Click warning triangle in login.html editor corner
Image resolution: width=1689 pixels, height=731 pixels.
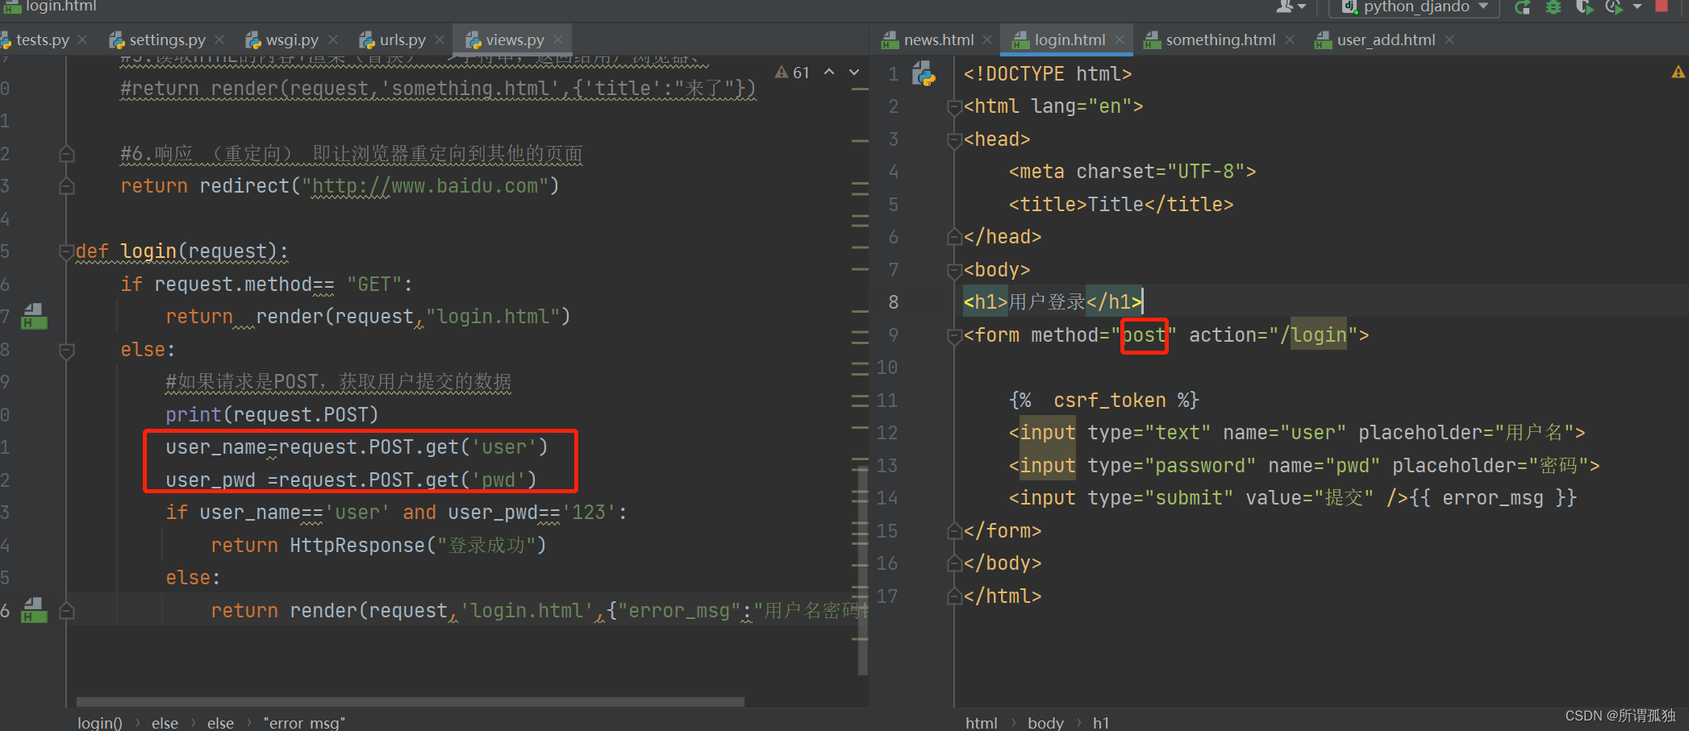pos(1679,73)
